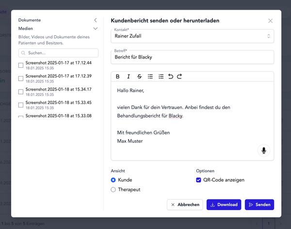Image resolution: width=291 pixels, height=229 pixels.
Task: Start voice dictation with microphone button
Action: pyautogui.click(x=264, y=151)
